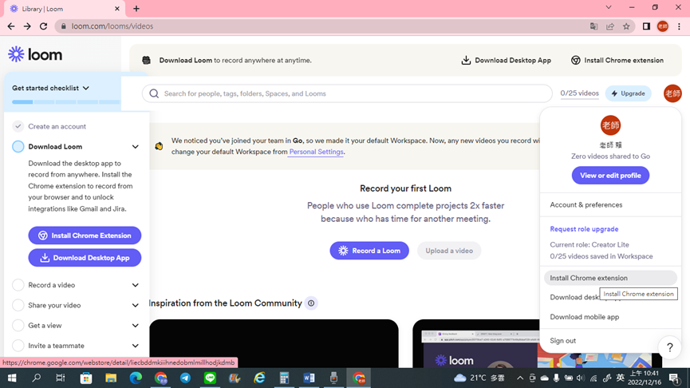Click the Invite a teammate step circle

point(18,346)
